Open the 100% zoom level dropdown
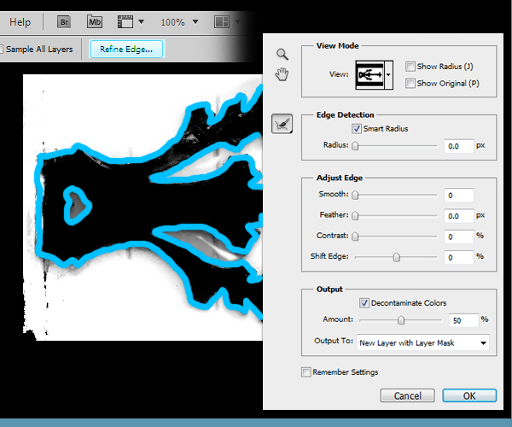The width and height of the screenshot is (512, 427). [x=195, y=22]
